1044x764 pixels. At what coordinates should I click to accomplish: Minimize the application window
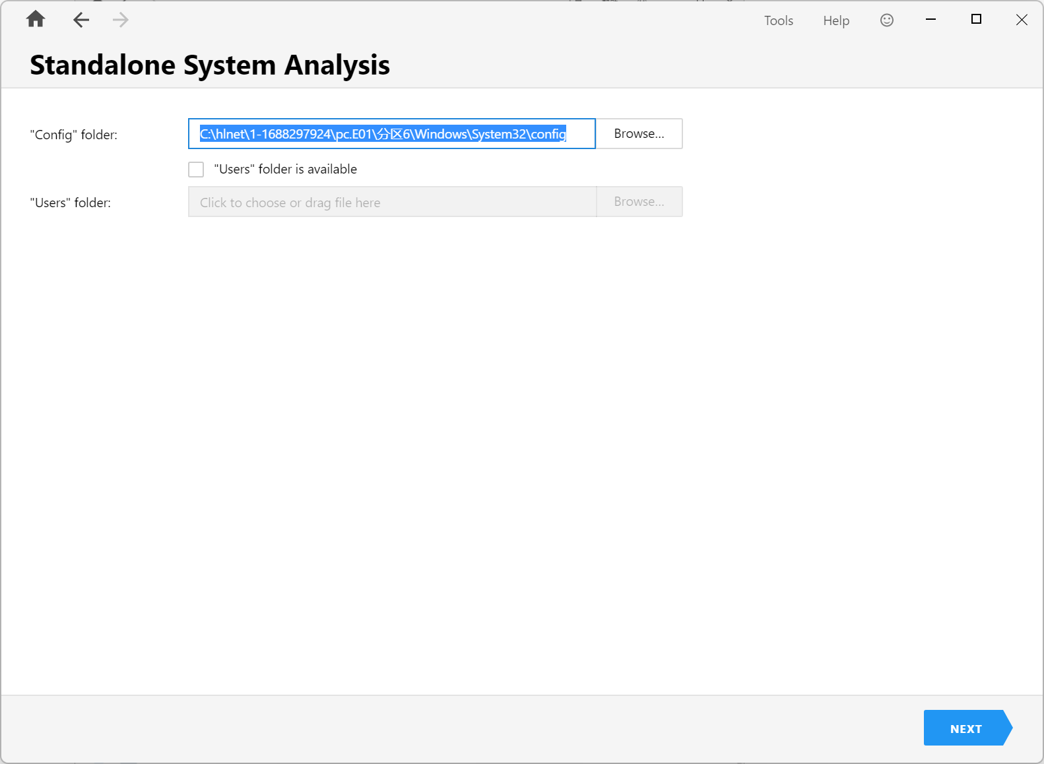point(930,20)
